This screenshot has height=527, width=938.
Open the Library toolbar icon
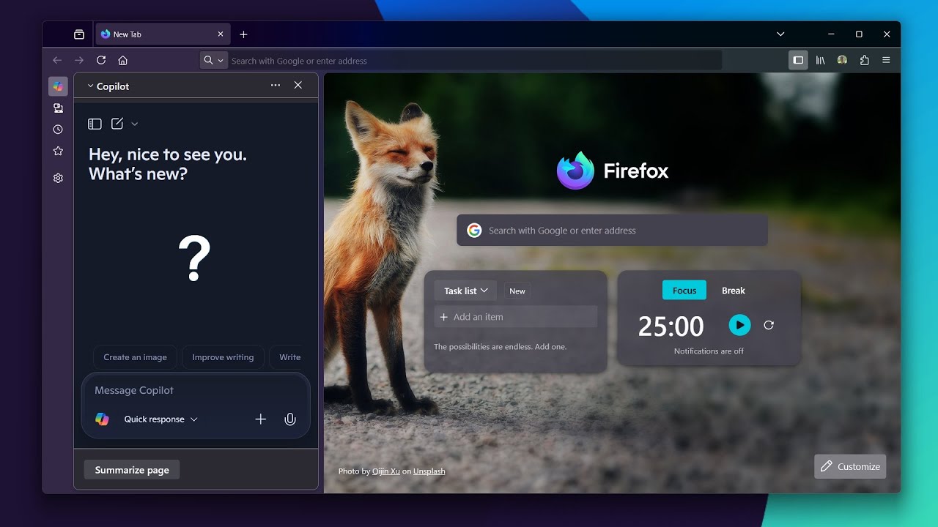(821, 61)
